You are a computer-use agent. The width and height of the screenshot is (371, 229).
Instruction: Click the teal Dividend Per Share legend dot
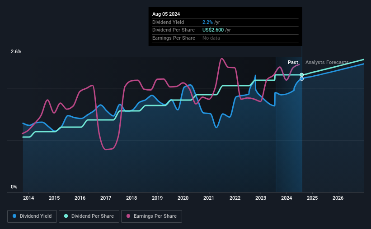(66, 216)
